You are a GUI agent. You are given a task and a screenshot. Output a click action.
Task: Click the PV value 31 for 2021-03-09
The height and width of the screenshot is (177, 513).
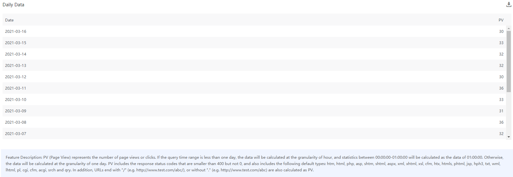[501, 111]
